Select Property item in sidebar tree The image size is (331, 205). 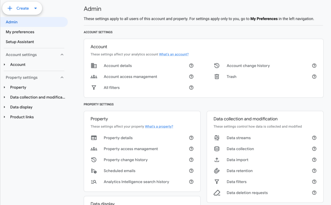(18, 87)
